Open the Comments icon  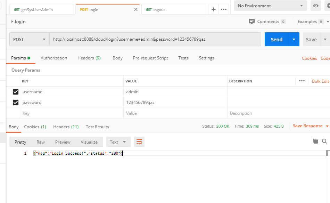tap(252, 22)
